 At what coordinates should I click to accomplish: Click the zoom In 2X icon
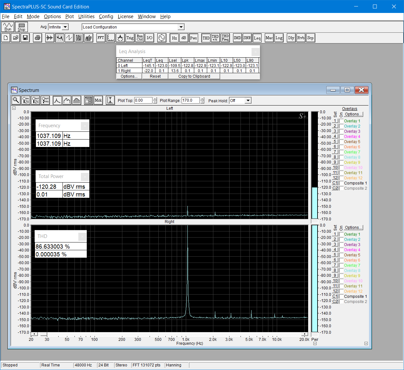tap(26, 100)
